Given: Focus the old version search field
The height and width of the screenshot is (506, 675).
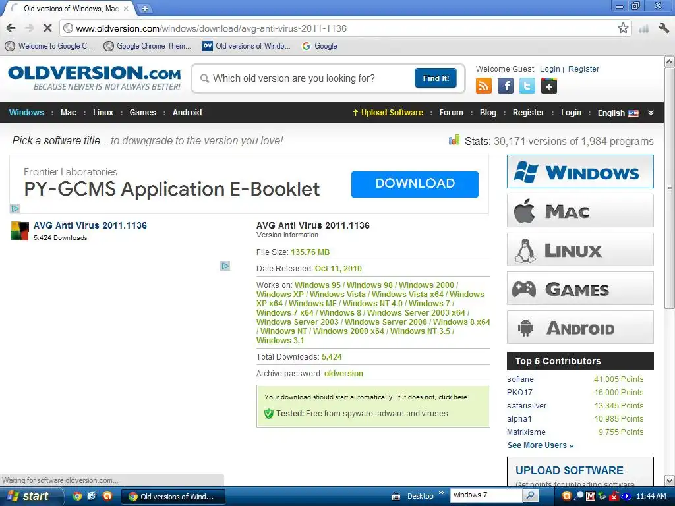Looking at the screenshot, I should [x=306, y=78].
